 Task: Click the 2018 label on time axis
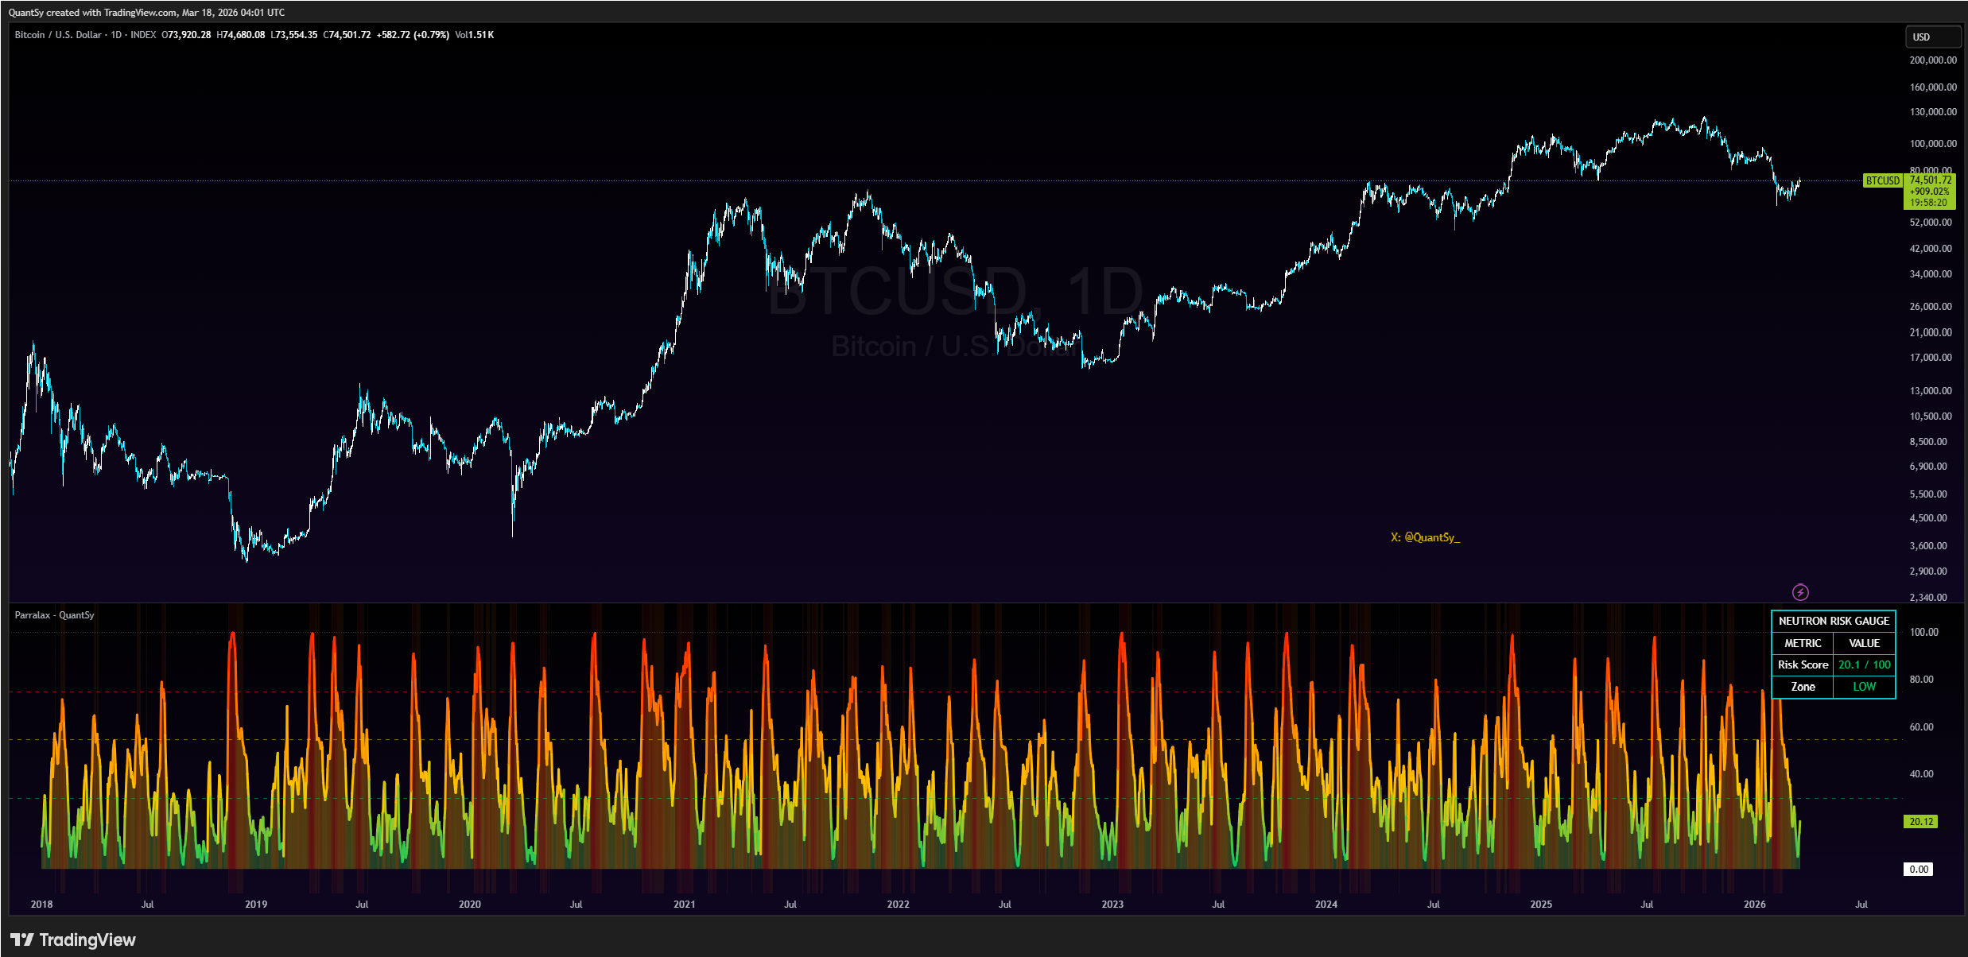point(41,904)
